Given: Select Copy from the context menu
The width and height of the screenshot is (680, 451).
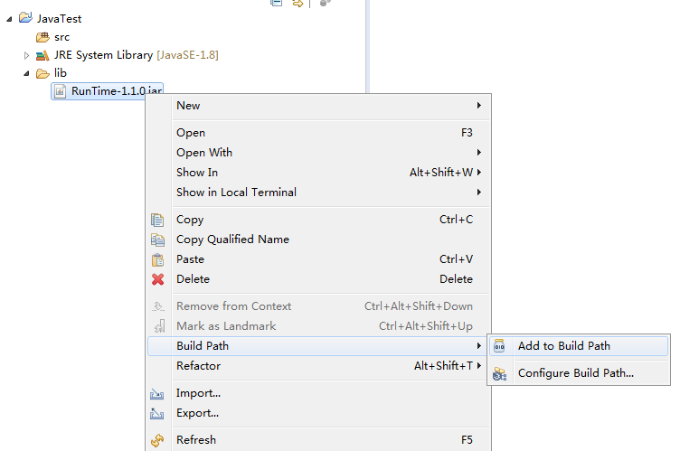Looking at the screenshot, I should pyautogui.click(x=318, y=220).
